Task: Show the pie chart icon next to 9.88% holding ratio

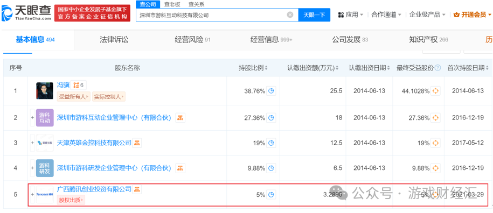Action: click(271, 168)
